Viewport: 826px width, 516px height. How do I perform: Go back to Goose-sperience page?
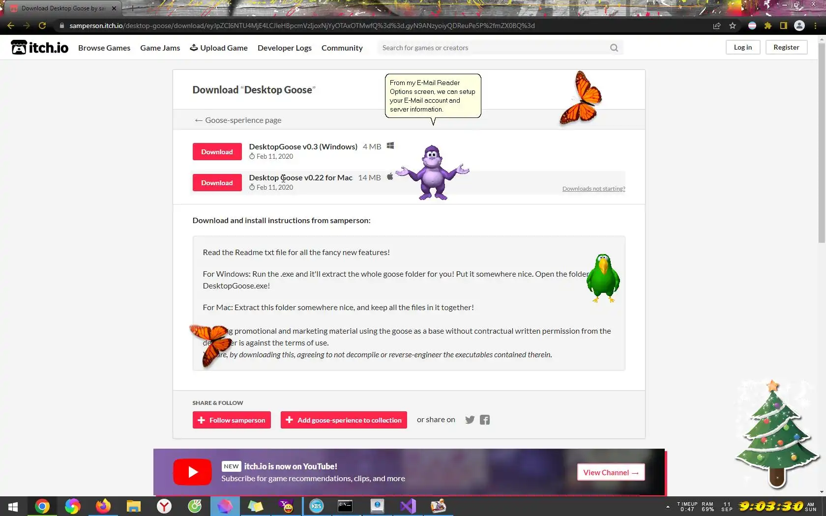(x=238, y=120)
